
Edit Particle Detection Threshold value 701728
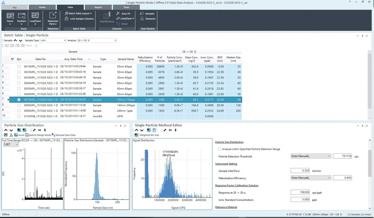click(x=342, y=156)
